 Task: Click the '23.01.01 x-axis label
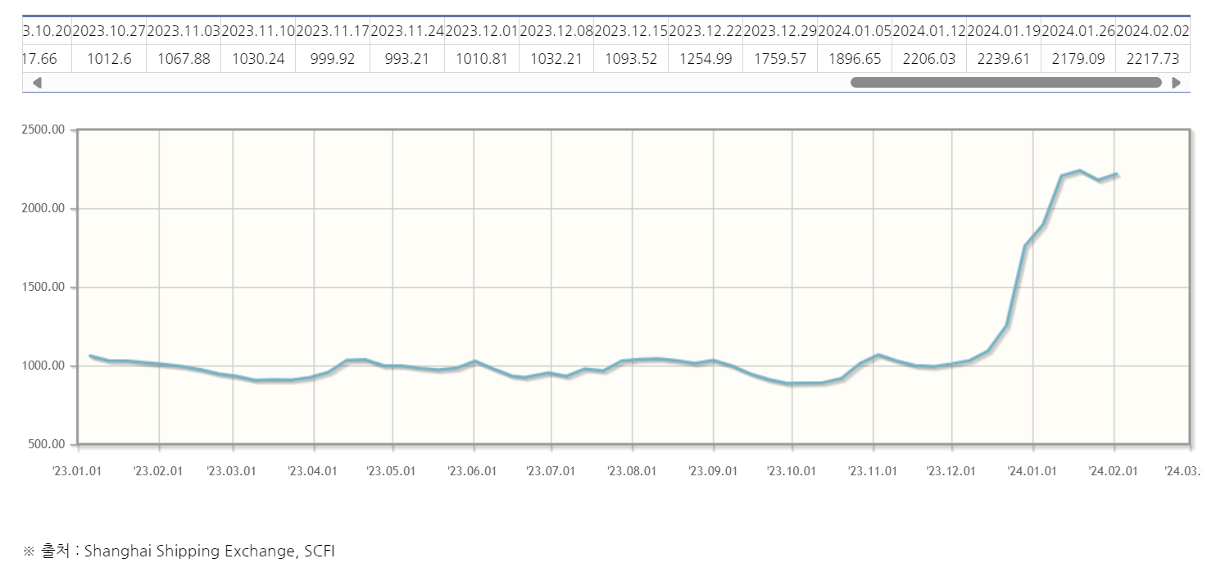(79, 471)
